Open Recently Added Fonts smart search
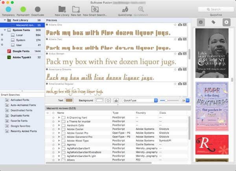 point(24,131)
